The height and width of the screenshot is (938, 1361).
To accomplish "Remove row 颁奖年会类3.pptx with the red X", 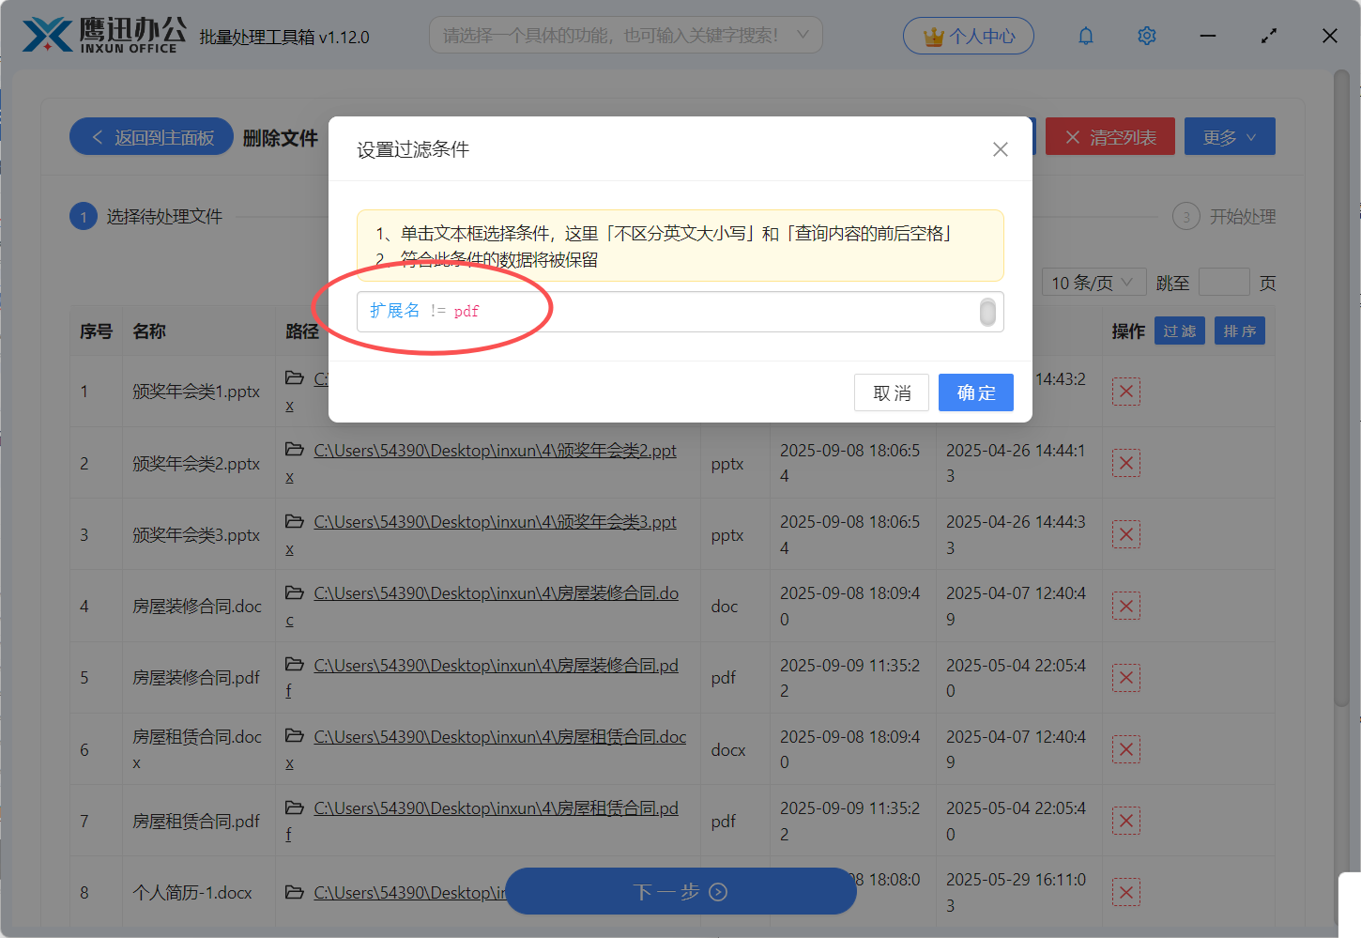I will (x=1126, y=534).
